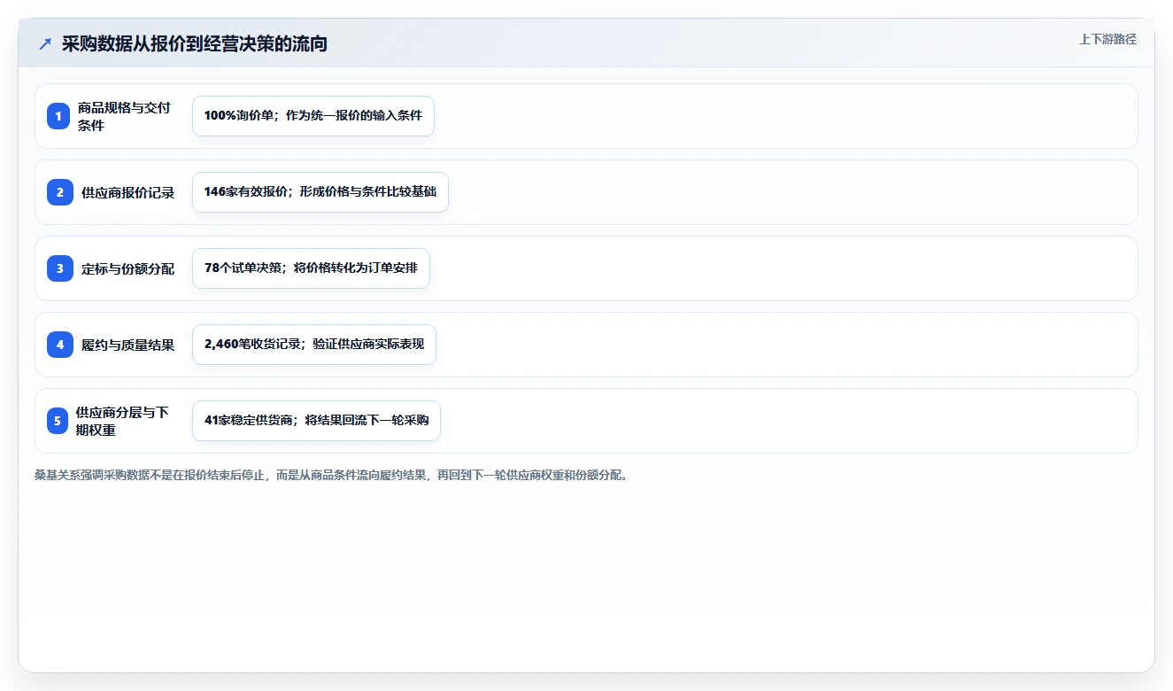
Task: Click the 履约与质量结果 step label
Action: pyautogui.click(x=128, y=345)
